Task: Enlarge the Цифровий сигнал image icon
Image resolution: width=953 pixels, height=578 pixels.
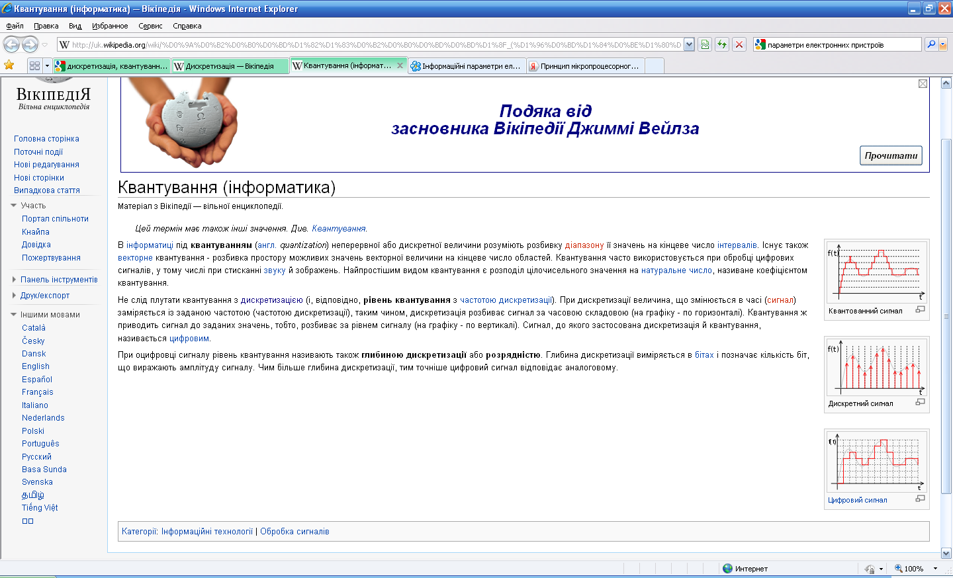Action: tap(920, 499)
